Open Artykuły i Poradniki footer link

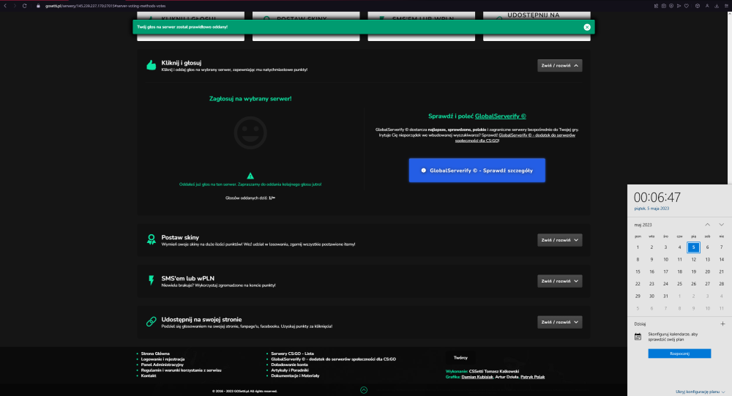[289, 370]
